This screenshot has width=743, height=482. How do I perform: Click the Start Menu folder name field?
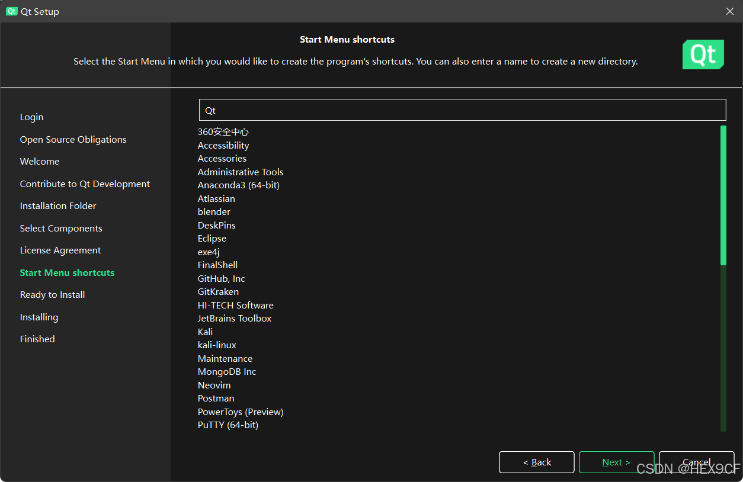462,110
